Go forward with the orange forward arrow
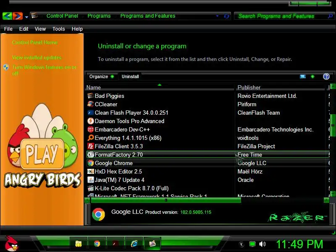 18,16
